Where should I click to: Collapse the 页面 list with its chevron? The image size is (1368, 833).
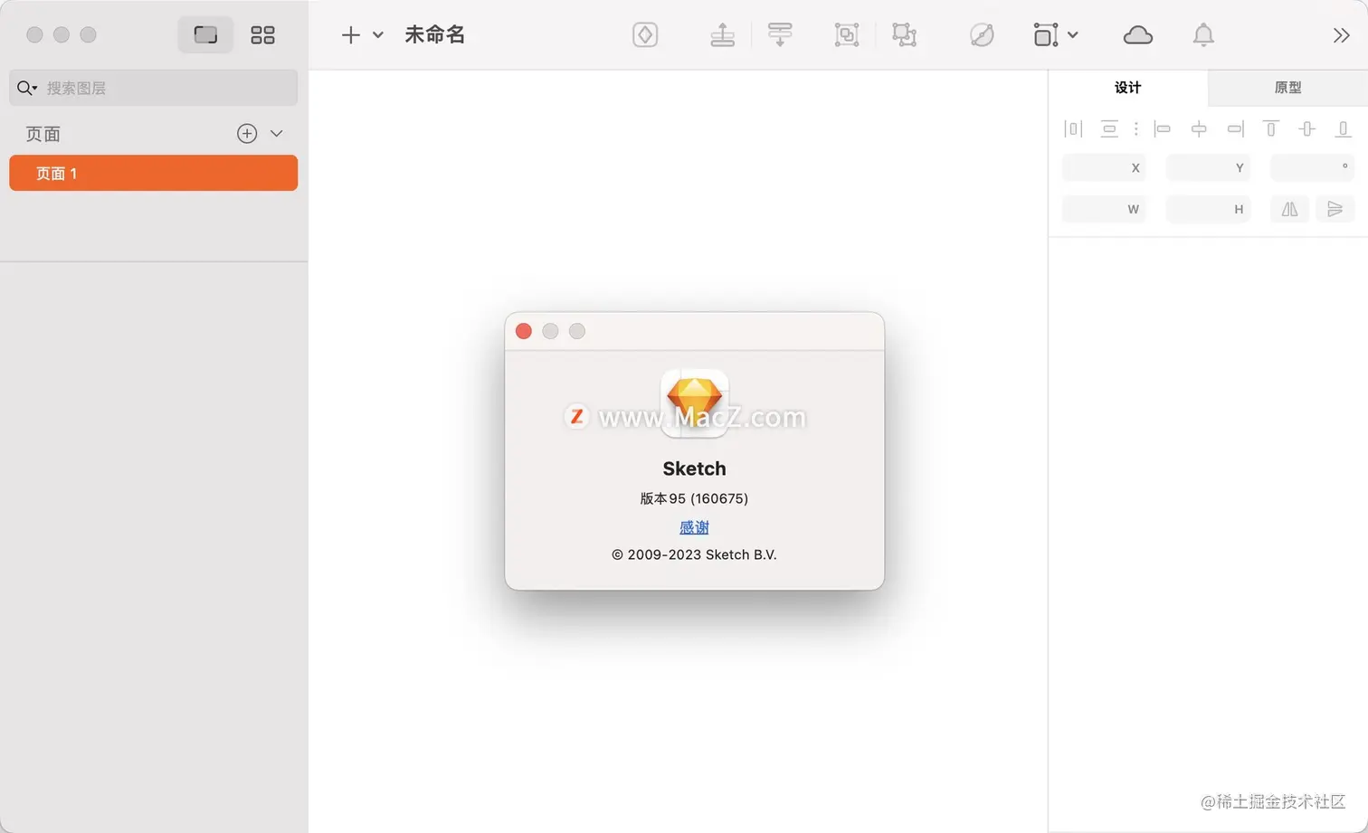pos(277,133)
